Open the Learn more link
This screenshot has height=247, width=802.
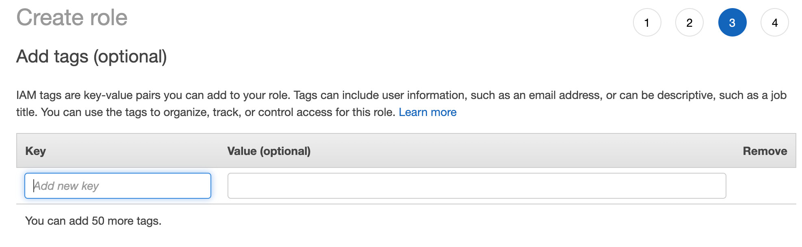(x=427, y=112)
